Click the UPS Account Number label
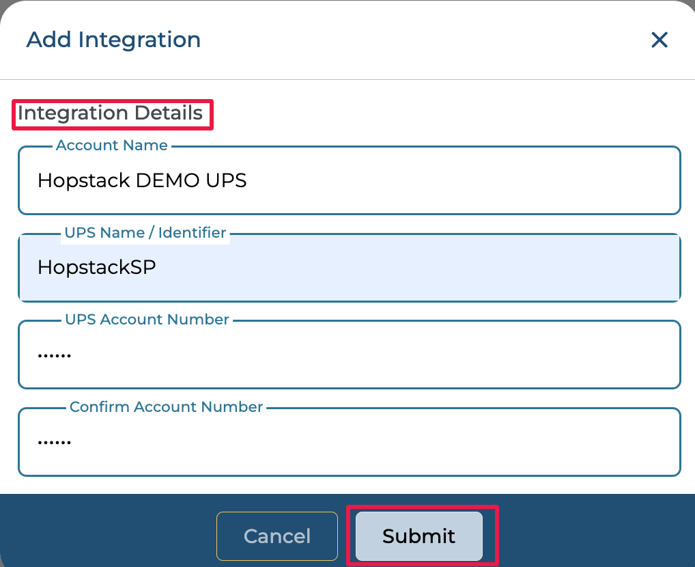The width and height of the screenshot is (695, 567). pos(147,320)
